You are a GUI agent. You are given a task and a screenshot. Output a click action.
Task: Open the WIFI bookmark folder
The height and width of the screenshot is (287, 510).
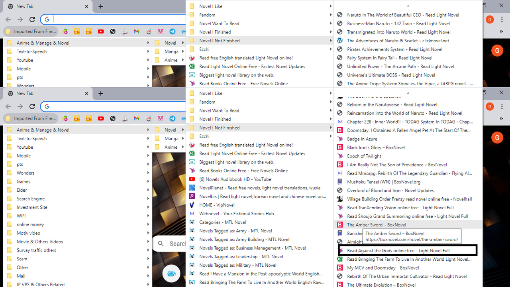78,216
